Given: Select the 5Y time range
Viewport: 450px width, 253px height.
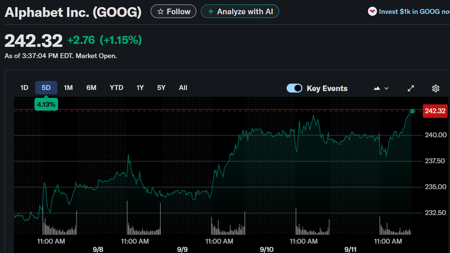Looking at the screenshot, I should (161, 88).
